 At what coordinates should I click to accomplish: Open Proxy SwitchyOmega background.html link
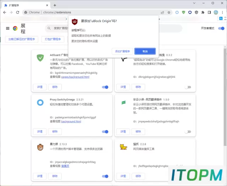[71, 121]
